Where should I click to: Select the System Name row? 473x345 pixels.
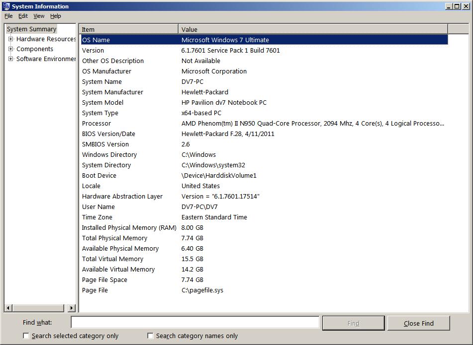click(265, 81)
